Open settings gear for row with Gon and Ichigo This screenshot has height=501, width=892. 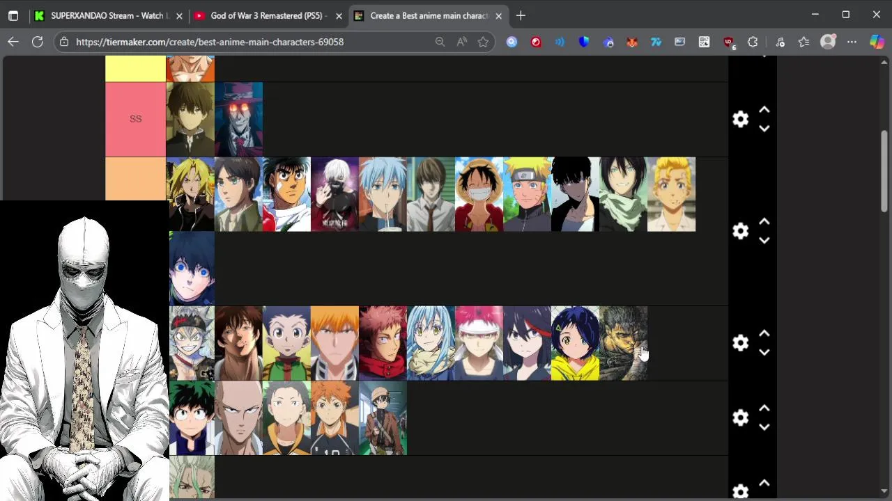[740, 343]
